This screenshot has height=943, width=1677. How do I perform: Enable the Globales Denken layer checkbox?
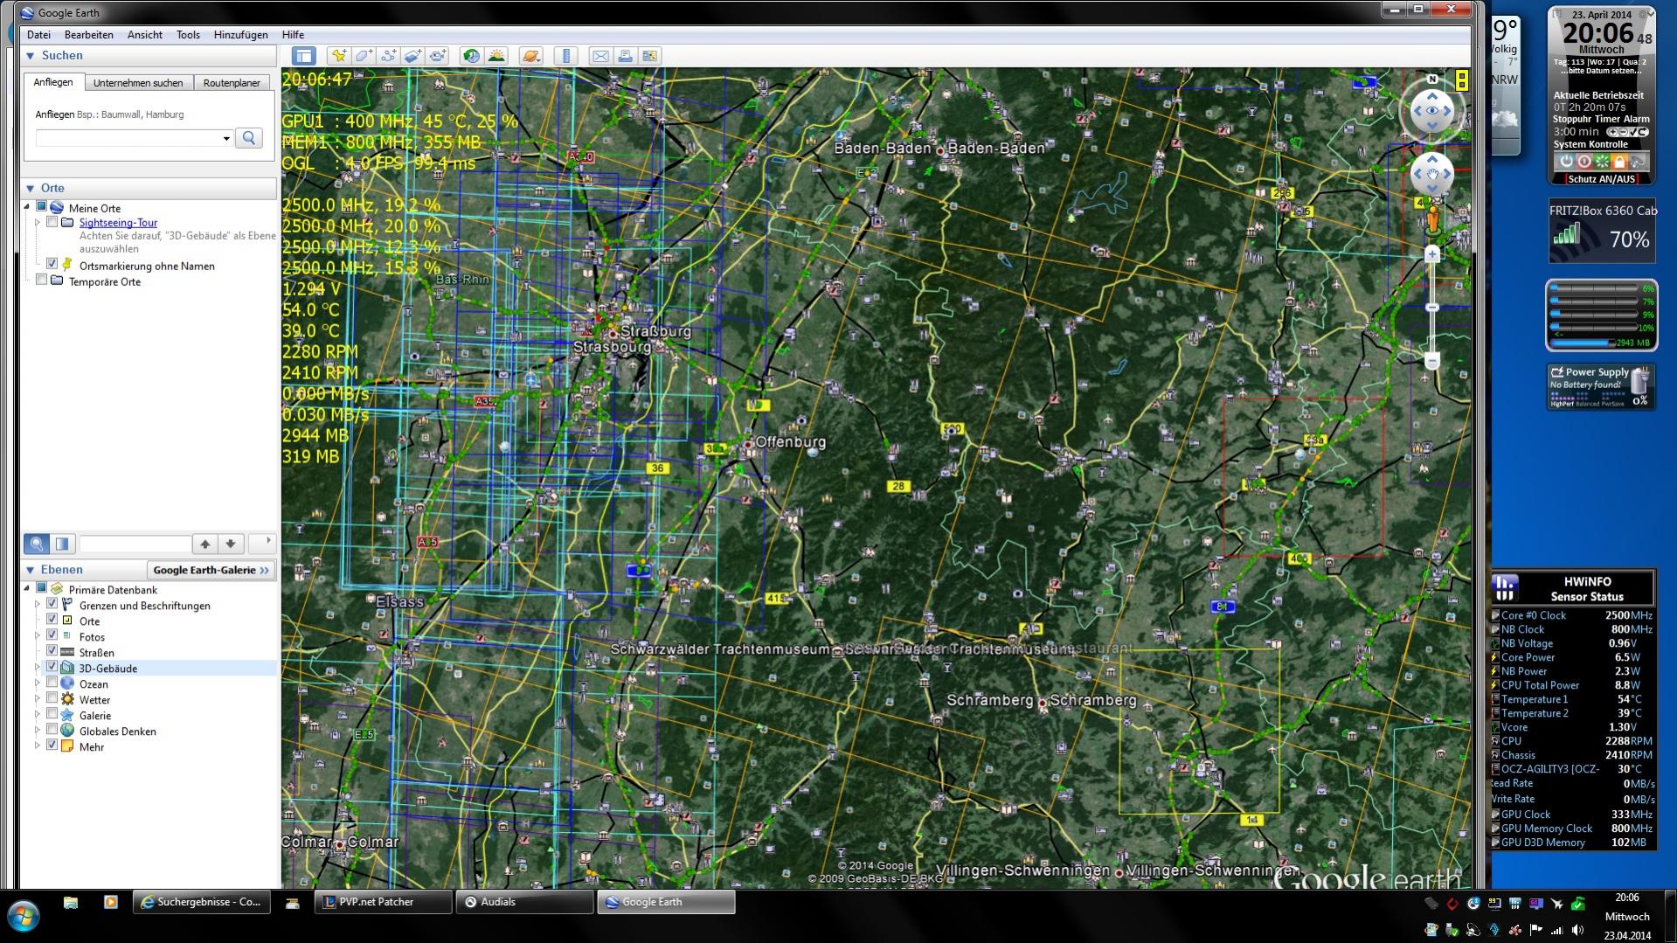[x=52, y=731]
